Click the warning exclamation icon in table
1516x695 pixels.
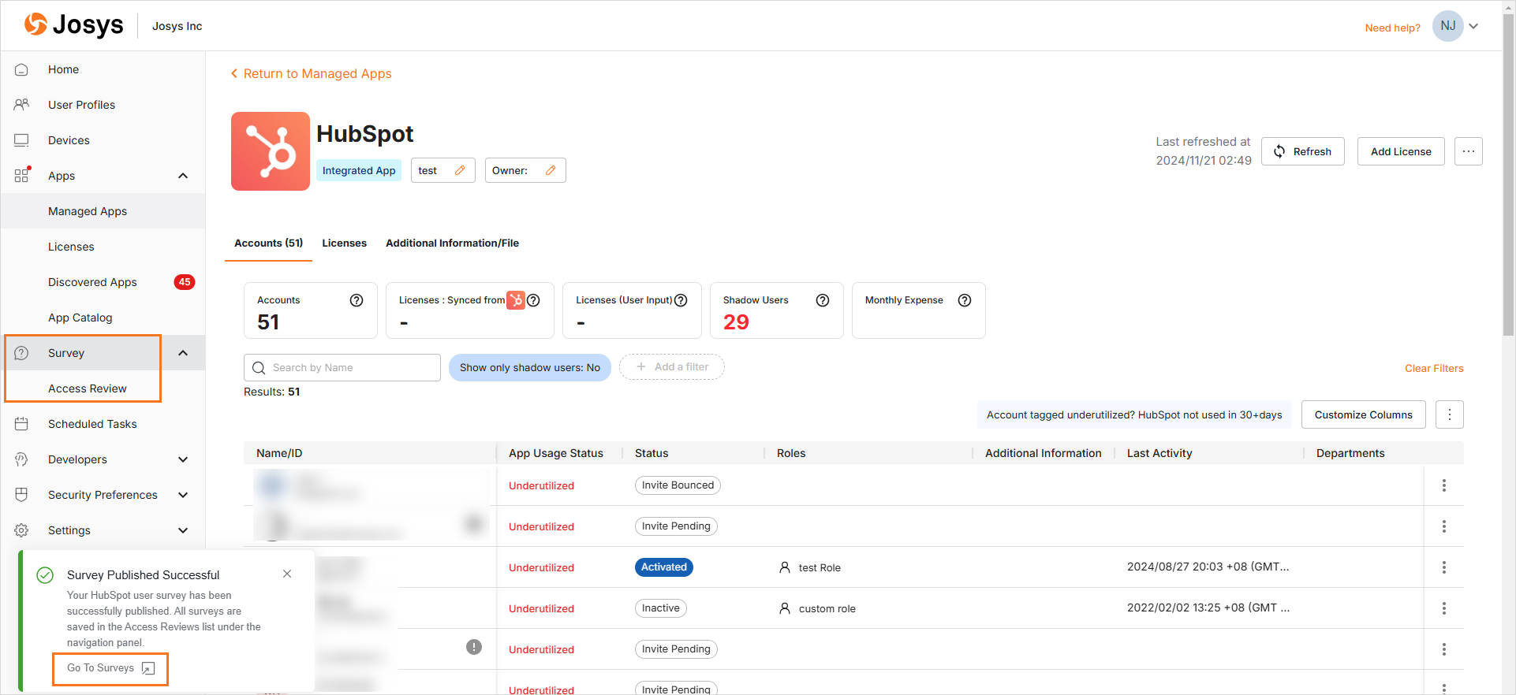[474, 647]
